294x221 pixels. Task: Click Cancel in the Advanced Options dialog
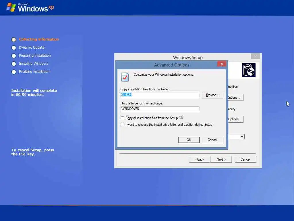coord(212,140)
